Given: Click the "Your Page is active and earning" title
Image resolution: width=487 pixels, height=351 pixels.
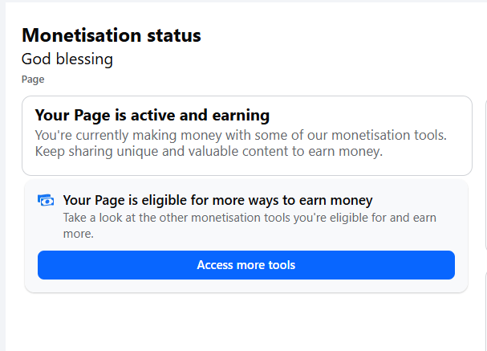Looking at the screenshot, I should coord(152,116).
